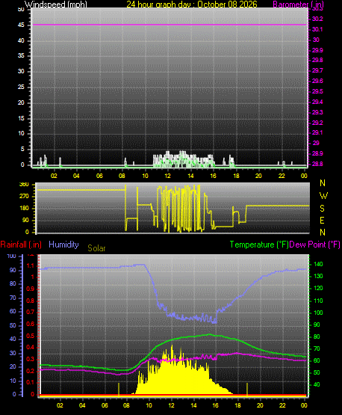Click the magenta barometer line
The width and height of the screenshot is (342, 415).
[x=170, y=25]
